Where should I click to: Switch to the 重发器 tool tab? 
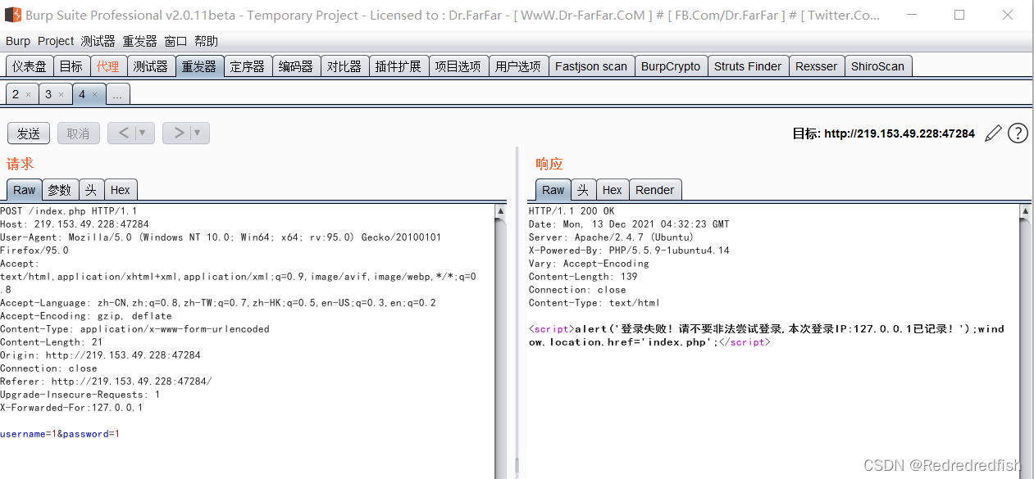pyautogui.click(x=199, y=66)
